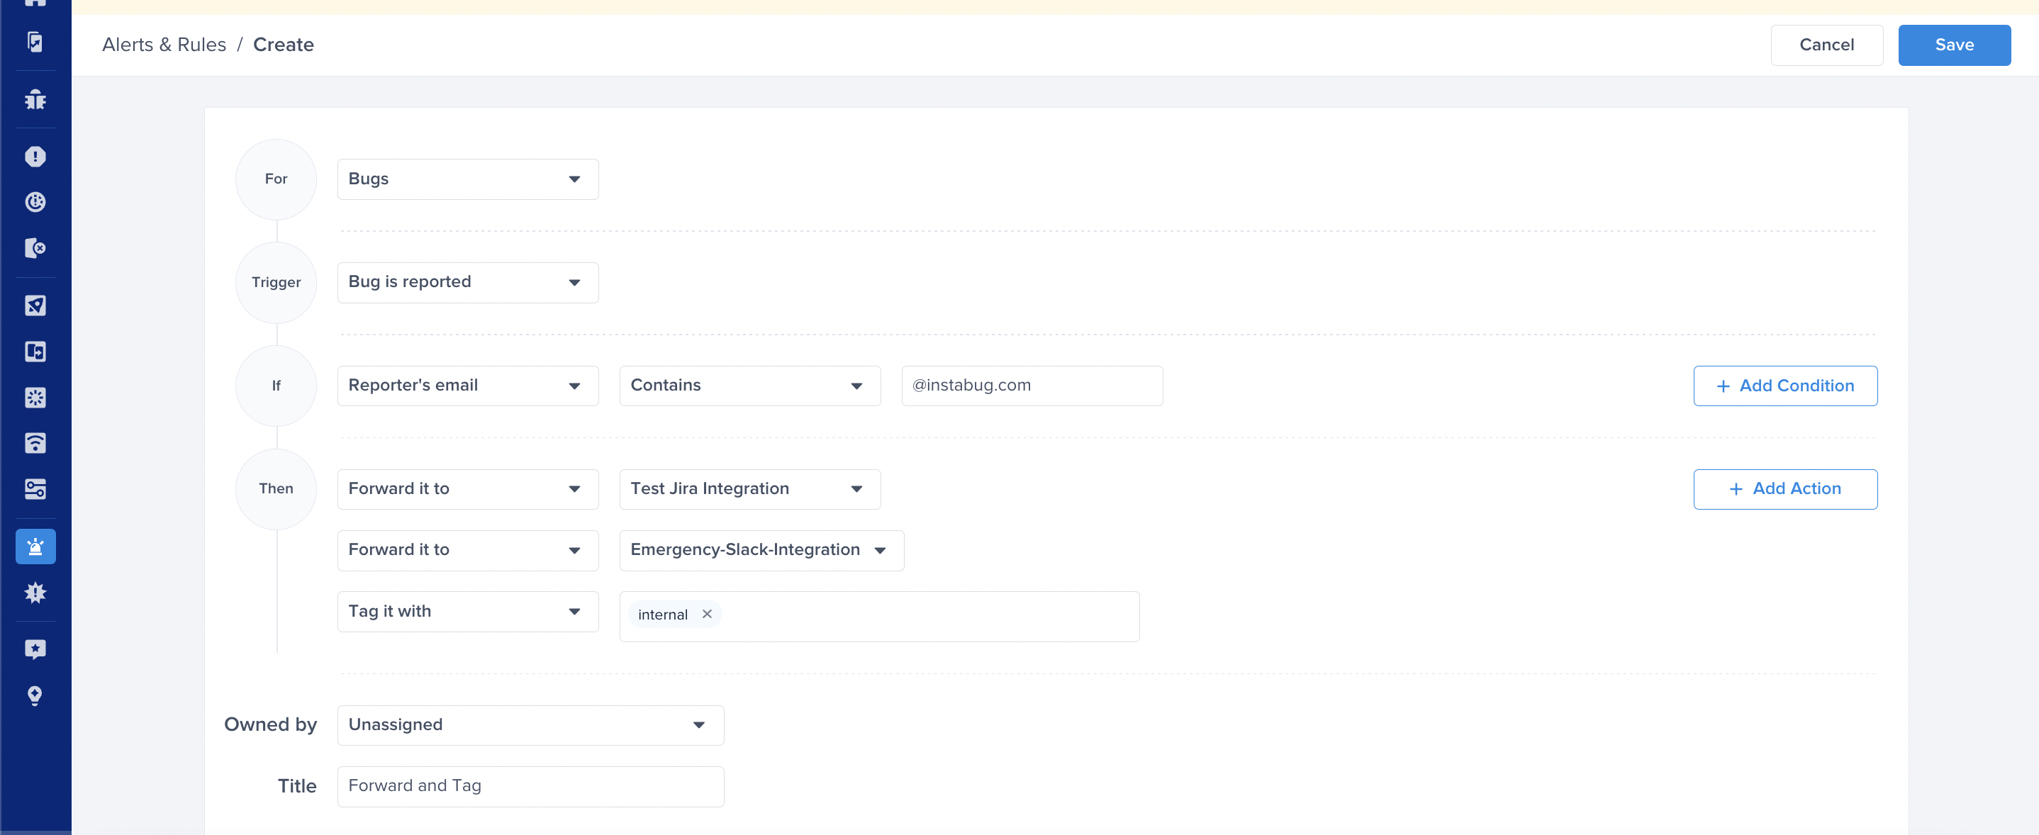This screenshot has width=2039, height=835.
Task: Expand the Contains operator dropdown
Action: click(749, 386)
